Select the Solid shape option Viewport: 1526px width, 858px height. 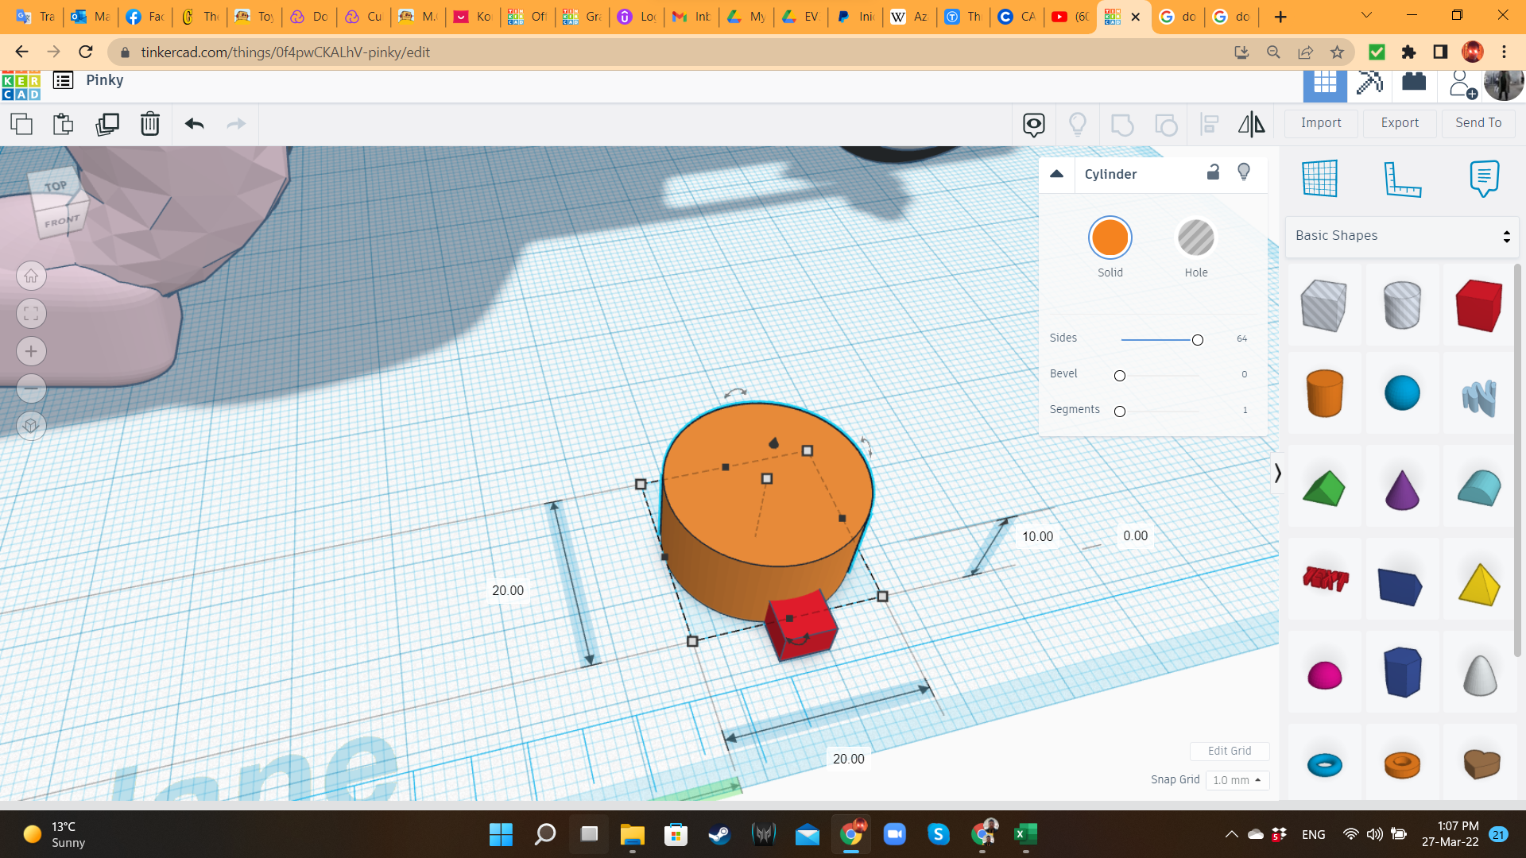coord(1110,238)
